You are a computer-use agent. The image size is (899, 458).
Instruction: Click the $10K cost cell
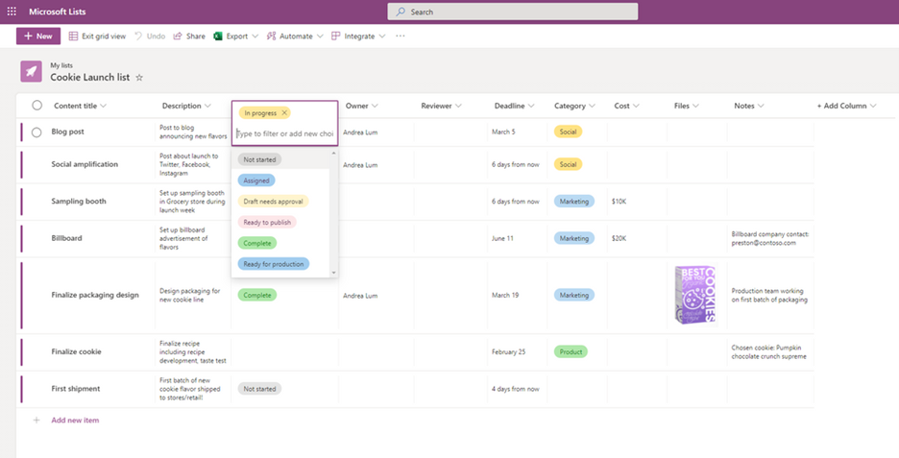click(x=620, y=202)
